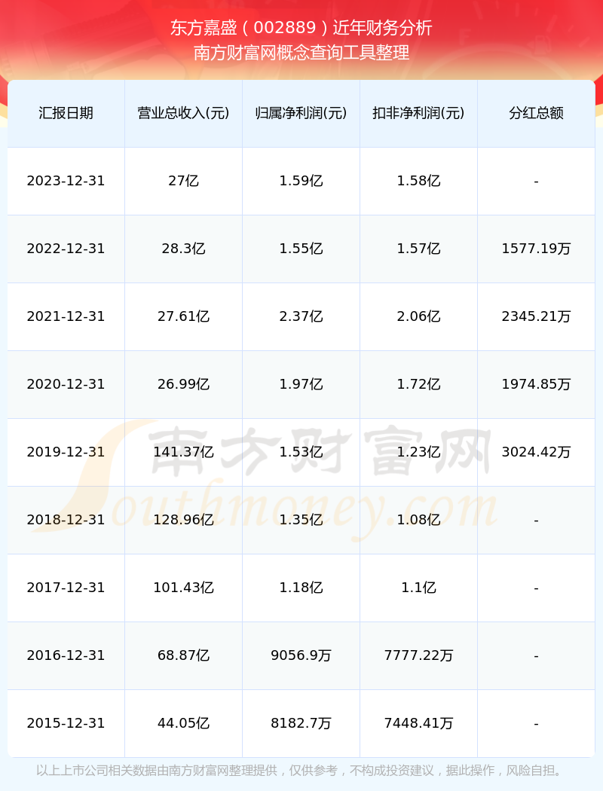Select dividend value 3024.42万
Screen dimensions: 603x791
536,452
